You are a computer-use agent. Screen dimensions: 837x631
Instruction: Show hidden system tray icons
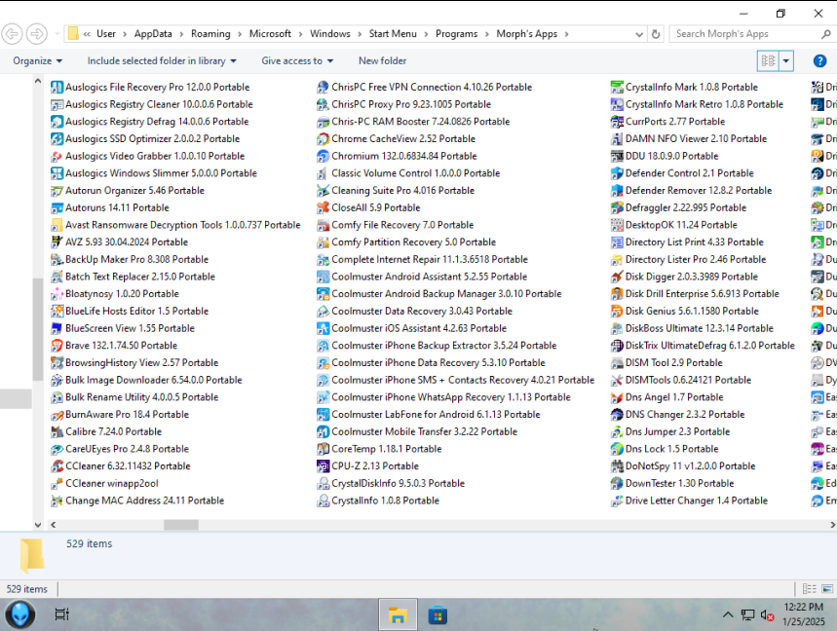[x=728, y=615]
